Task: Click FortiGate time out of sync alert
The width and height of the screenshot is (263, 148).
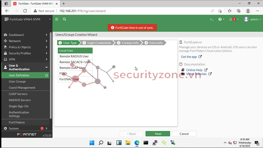Action: coord(132,28)
